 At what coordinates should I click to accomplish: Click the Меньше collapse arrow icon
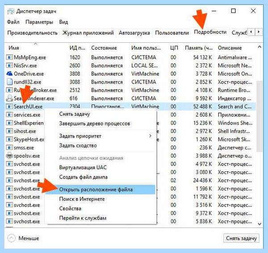coord(12,238)
